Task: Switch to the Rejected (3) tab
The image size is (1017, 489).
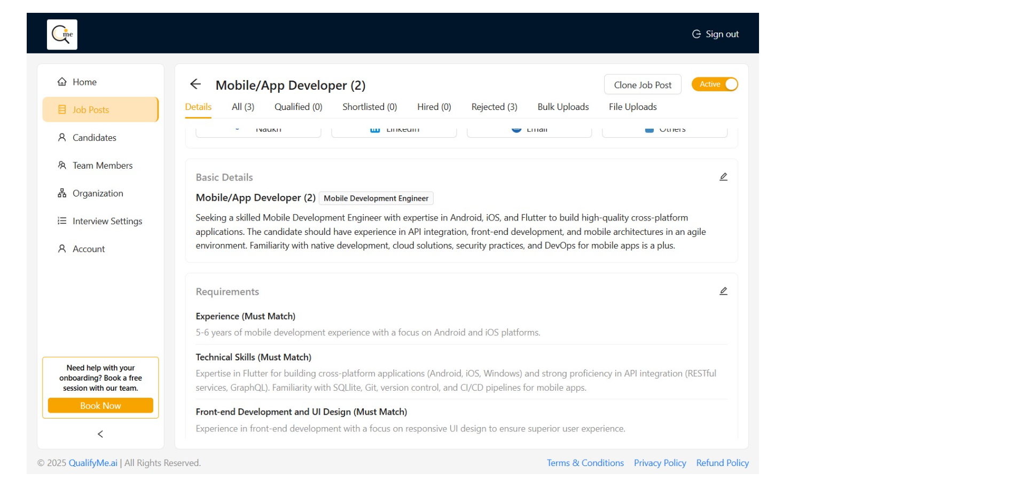Action: click(x=494, y=107)
